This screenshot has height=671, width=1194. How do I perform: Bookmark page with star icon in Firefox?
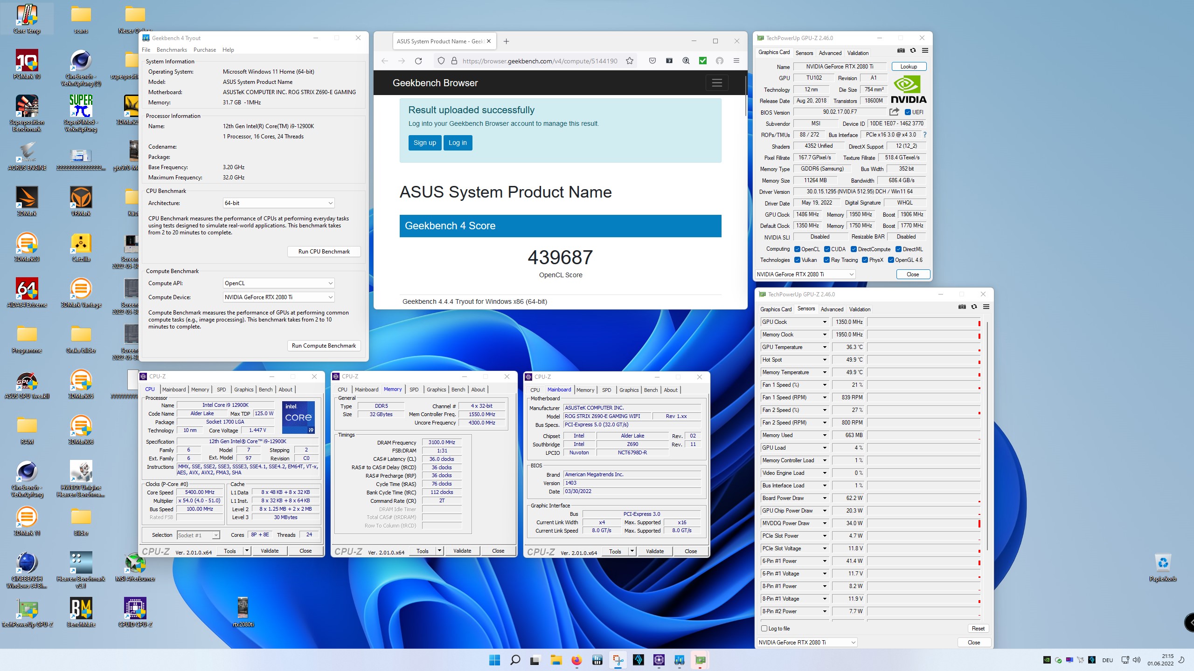(x=630, y=61)
